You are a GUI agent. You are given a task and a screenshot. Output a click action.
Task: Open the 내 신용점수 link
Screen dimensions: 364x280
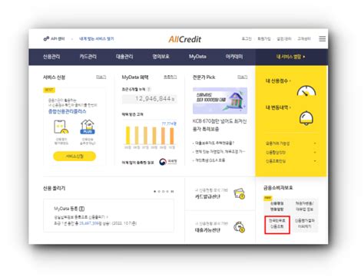(x=278, y=81)
